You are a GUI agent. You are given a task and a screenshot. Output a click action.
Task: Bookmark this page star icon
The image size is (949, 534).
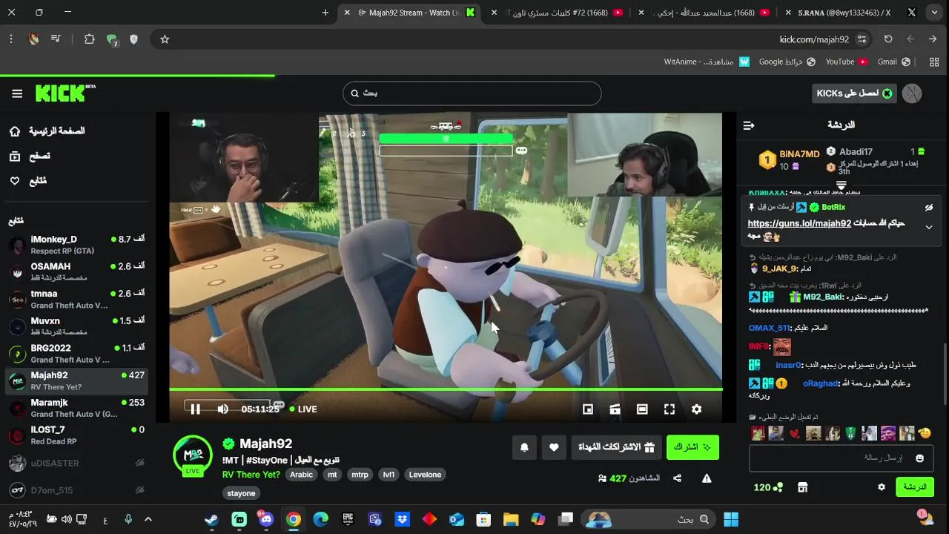[165, 39]
